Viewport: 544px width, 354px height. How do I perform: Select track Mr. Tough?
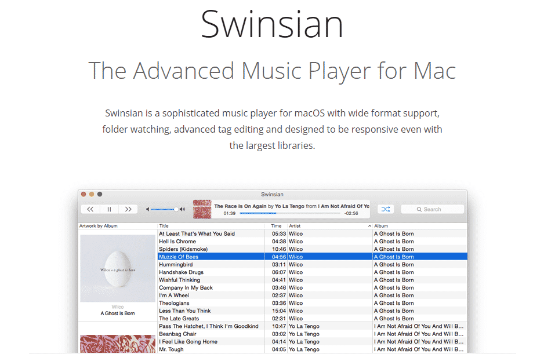[x=312, y=349]
